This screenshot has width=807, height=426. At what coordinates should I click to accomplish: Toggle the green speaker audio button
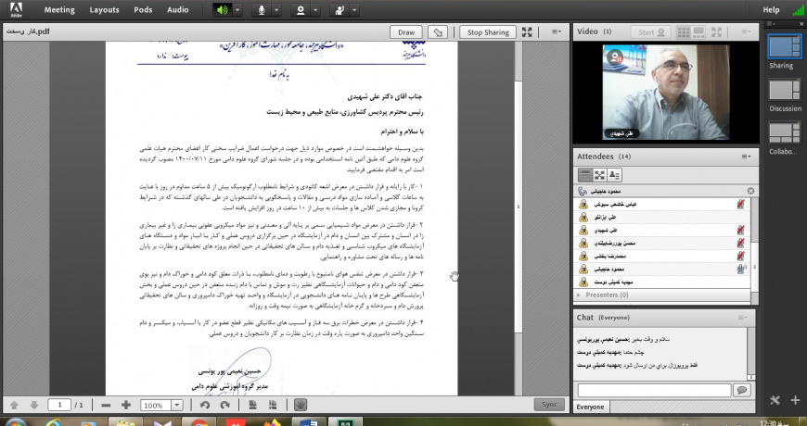coord(223,10)
